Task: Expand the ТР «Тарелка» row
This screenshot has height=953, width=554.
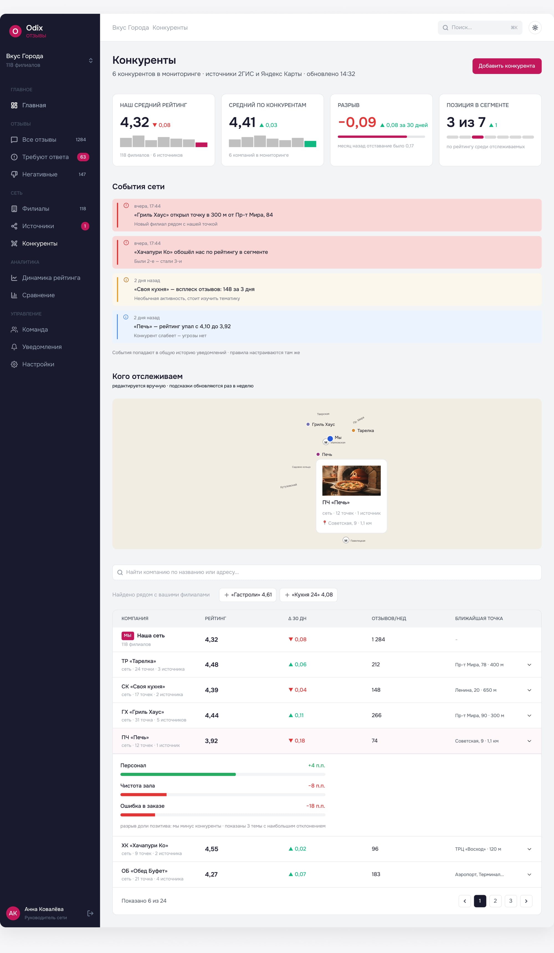Action: (529, 665)
